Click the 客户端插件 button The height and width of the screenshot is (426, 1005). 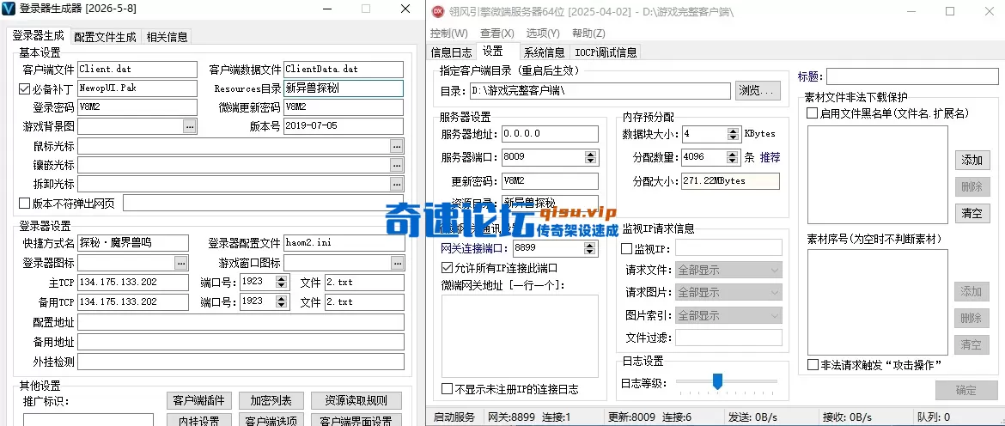tap(198, 401)
